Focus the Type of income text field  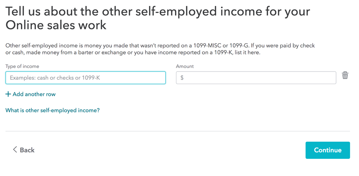tap(86, 78)
